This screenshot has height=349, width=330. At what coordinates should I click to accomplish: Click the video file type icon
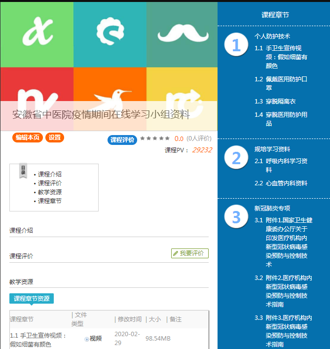tap(87, 339)
